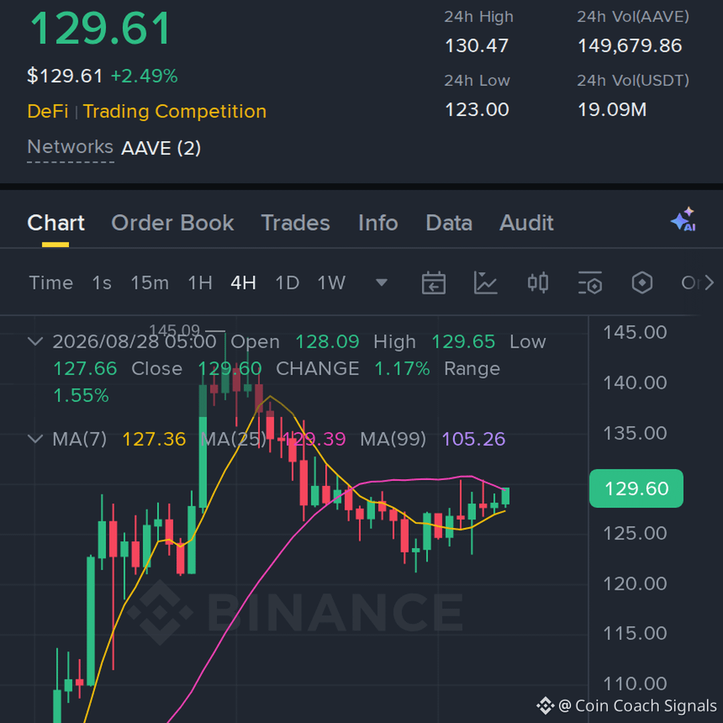The width and height of the screenshot is (723, 723).
Task: Open the chart display settings icon
Action: [590, 283]
